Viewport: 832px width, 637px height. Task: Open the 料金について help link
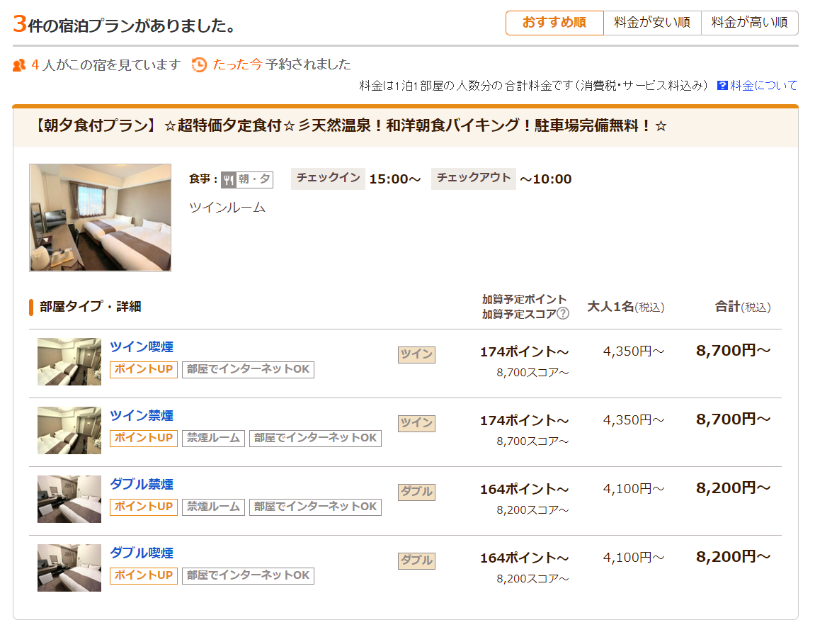[x=763, y=86]
